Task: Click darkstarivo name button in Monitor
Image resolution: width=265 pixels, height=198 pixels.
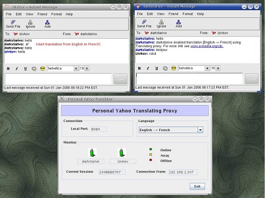Action: (x=91, y=161)
